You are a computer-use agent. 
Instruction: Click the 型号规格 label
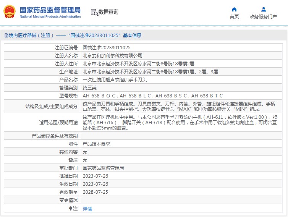tap(68, 96)
